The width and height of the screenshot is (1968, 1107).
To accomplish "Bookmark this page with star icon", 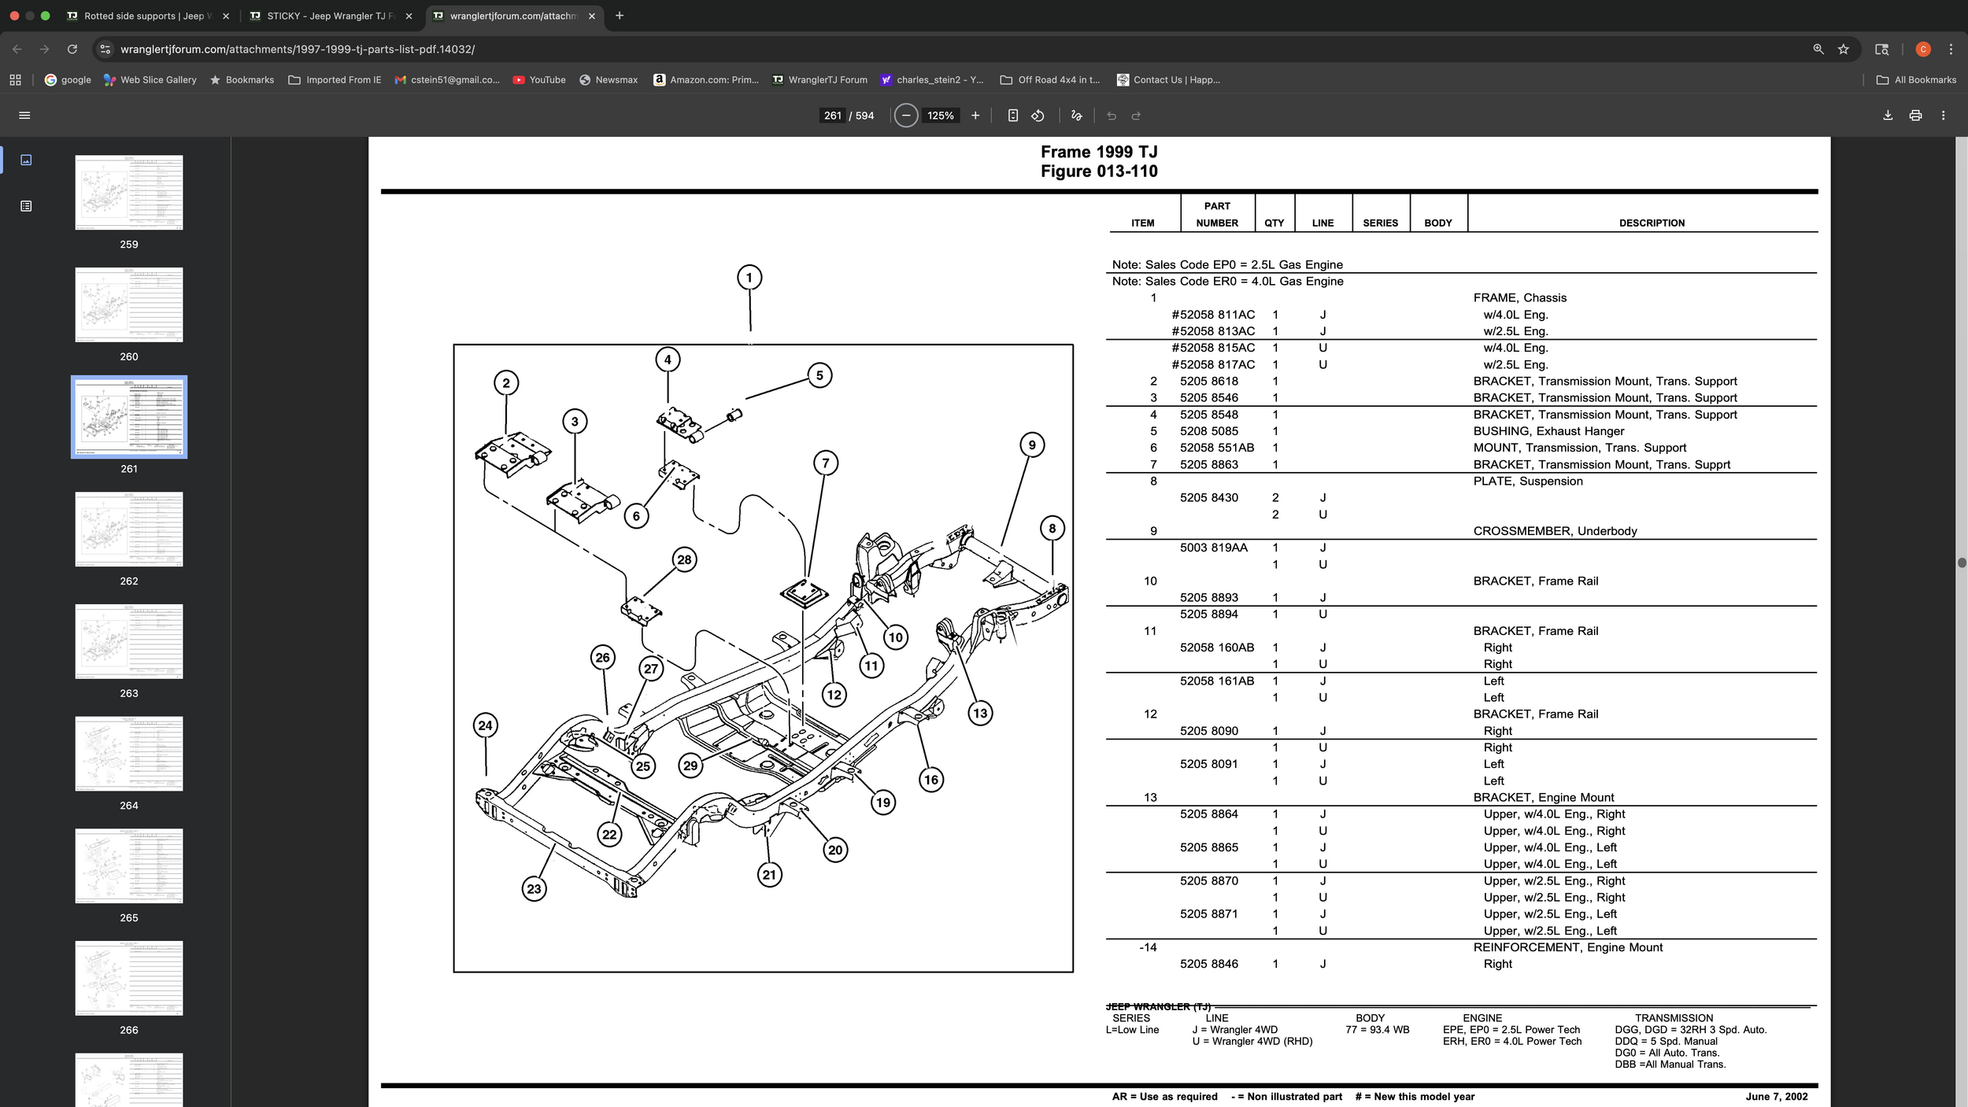I will point(1843,49).
